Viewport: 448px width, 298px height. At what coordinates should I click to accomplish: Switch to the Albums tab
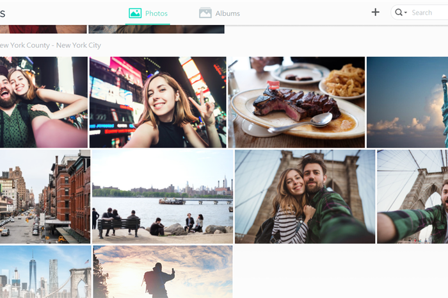(220, 13)
